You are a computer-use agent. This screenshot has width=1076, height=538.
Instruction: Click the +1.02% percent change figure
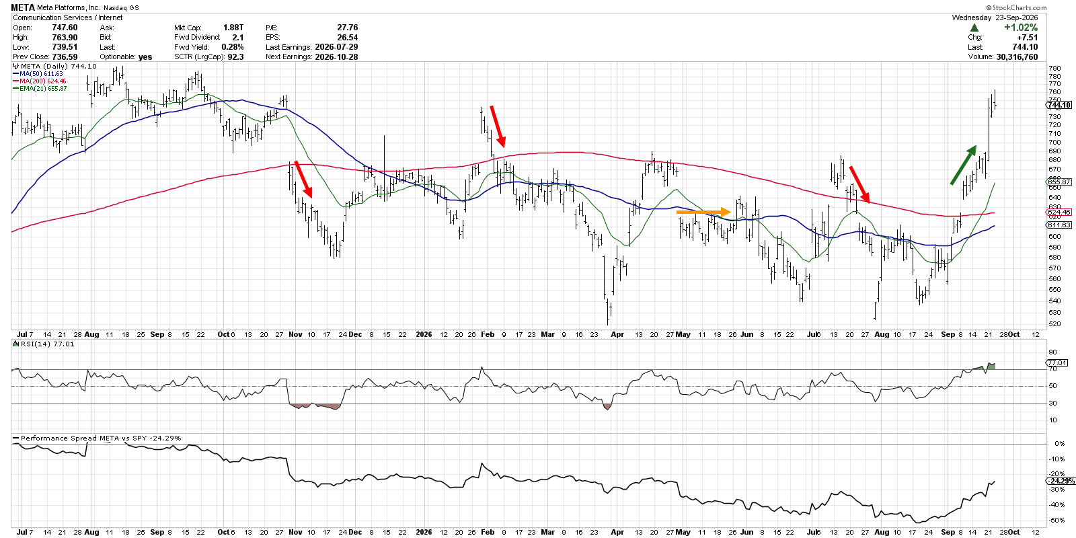pyautogui.click(x=1021, y=28)
